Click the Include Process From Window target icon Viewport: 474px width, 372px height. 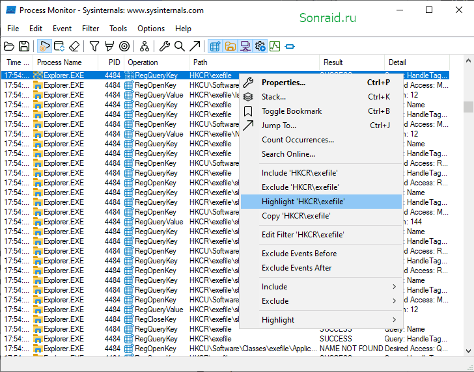click(x=124, y=46)
